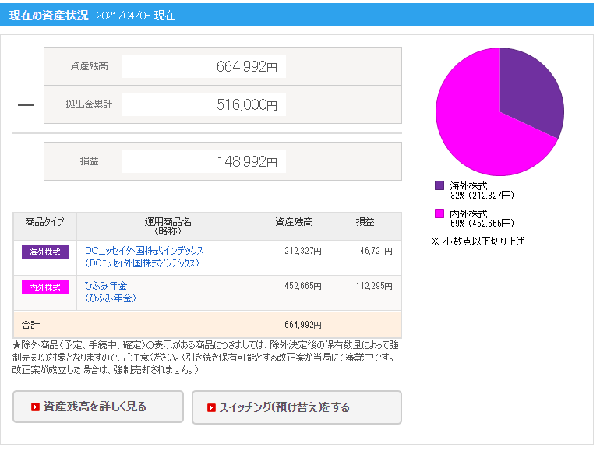The width and height of the screenshot is (600, 451).
Task: Click the magenta 内外株式 legend swatch
Action: point(439,213)
